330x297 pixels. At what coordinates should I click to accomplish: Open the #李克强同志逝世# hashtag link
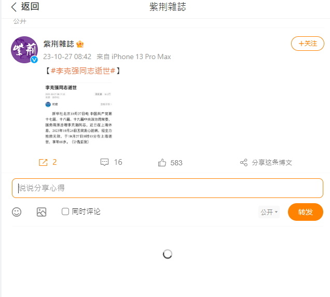tap(83, 71)
